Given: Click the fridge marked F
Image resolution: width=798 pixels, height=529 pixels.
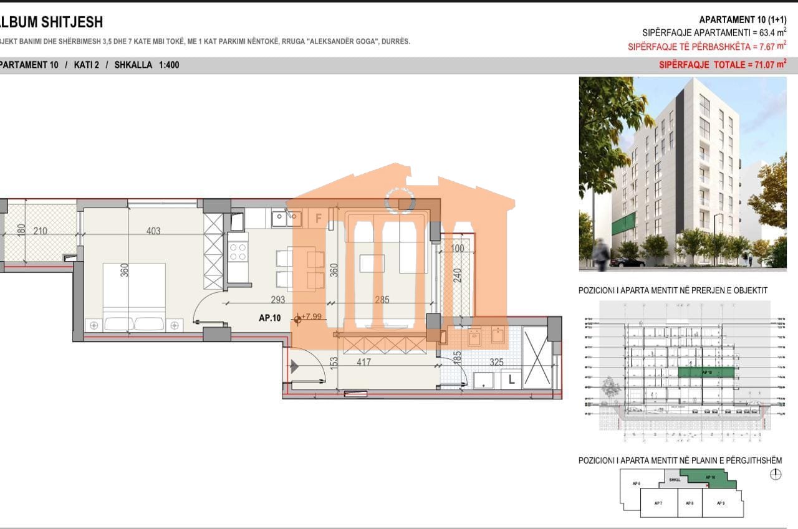Looking at the screenshot, I should pyautogui.click(x=318, y=218).
